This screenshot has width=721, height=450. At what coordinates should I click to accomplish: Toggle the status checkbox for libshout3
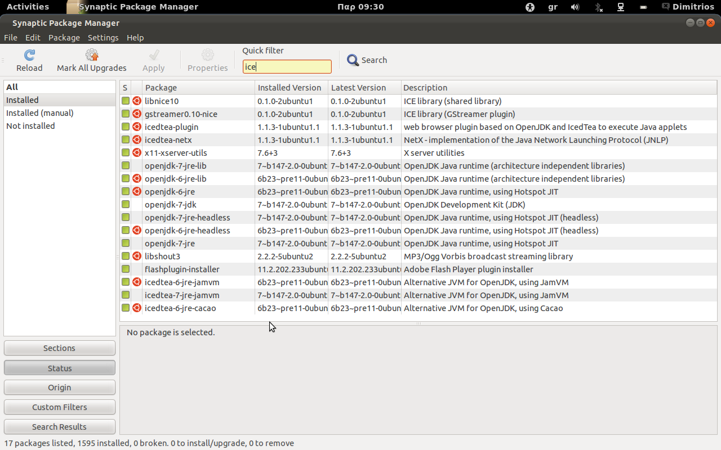[x=126, y=256]
